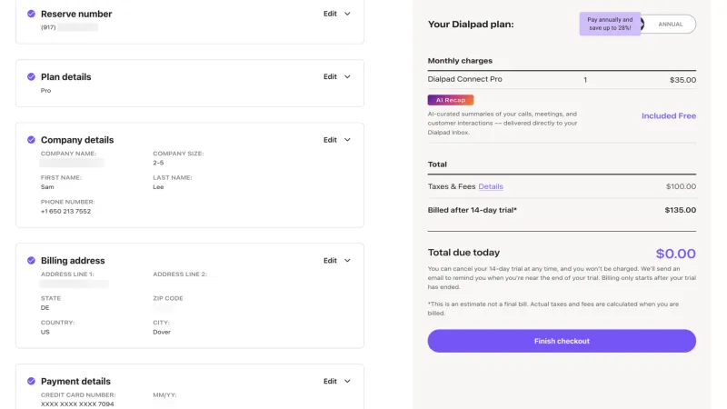This screenshot has width=727, height=409.
Task: Edit the Reserve number
Action: [x=330, y=14]
